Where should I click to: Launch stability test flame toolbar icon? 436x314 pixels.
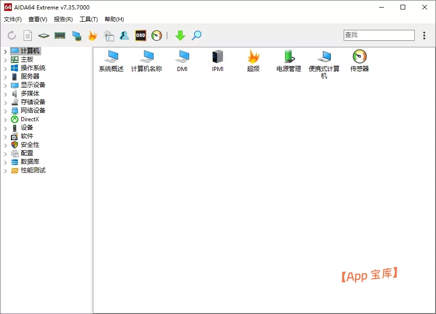point(92,36)
